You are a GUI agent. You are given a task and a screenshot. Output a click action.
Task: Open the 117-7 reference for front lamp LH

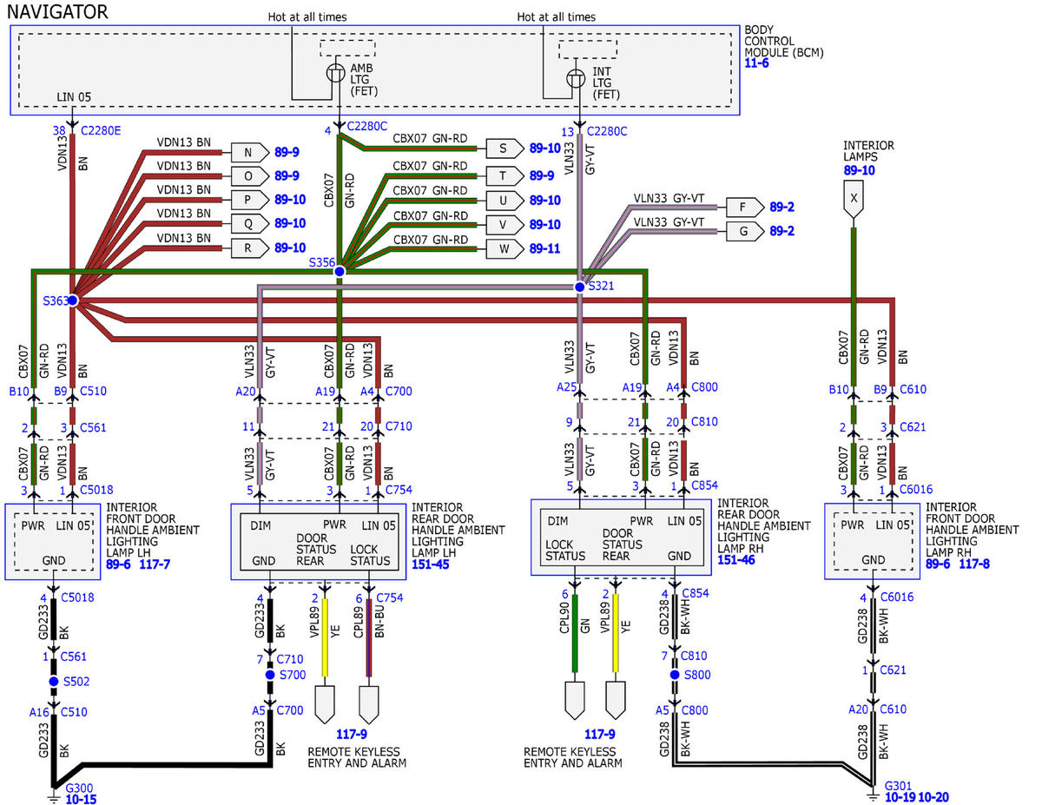pyautogui.click(x=155, y=564)
